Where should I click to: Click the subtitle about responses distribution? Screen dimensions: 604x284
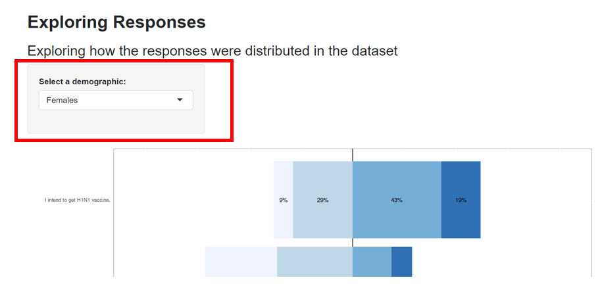click(213, 51)
